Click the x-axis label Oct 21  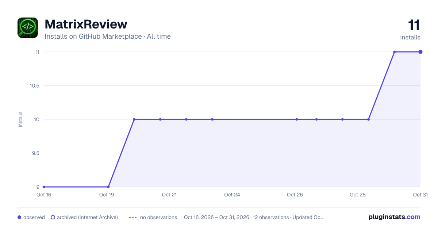coord(169,195)
